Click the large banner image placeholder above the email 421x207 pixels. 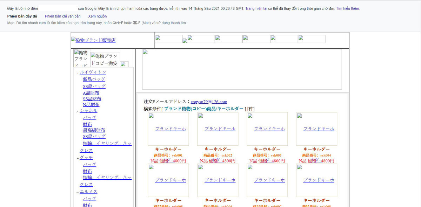tap(242, 69)
